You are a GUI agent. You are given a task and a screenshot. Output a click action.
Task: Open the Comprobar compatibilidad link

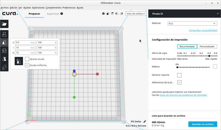coord(203,30)
